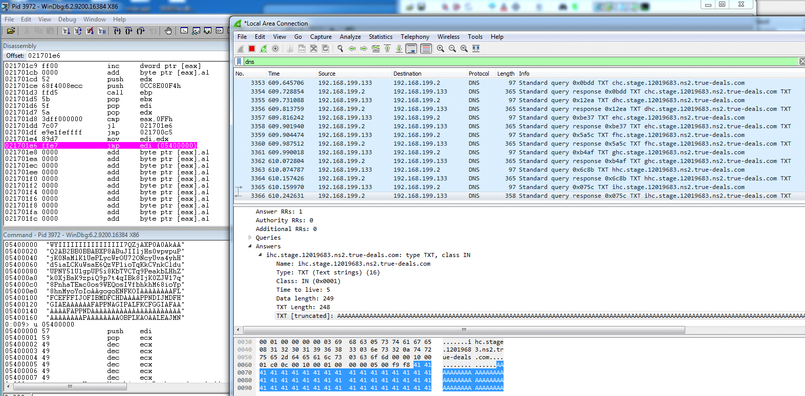Open WinDbg Watch window icon

tap(196, 31)
